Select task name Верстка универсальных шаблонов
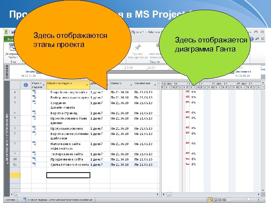This screenshot has width=271, height=203. point(70,136)
